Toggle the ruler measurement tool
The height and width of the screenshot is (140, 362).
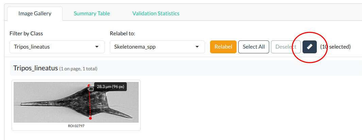pos(309,47)
